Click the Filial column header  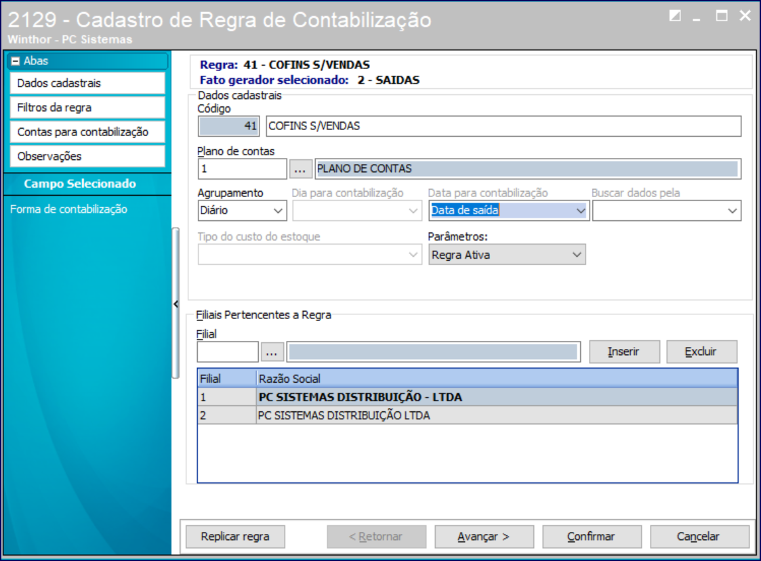[226, 379]
